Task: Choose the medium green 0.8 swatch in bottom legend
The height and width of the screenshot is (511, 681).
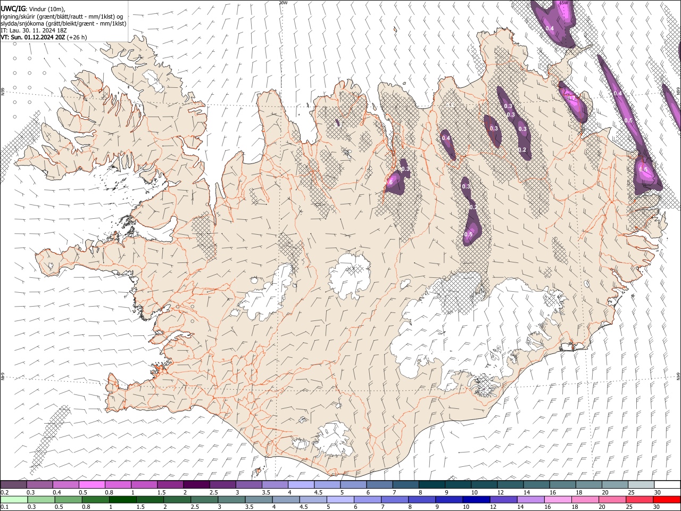Action: 95,499
